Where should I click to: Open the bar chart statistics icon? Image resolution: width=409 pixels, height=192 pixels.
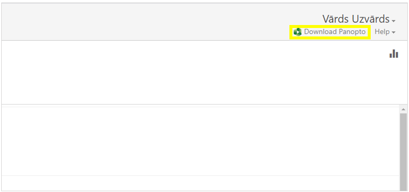(x=394, y=54)
